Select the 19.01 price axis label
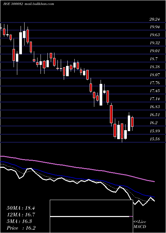This screenshot has height=233, width=166. (155, 51)
